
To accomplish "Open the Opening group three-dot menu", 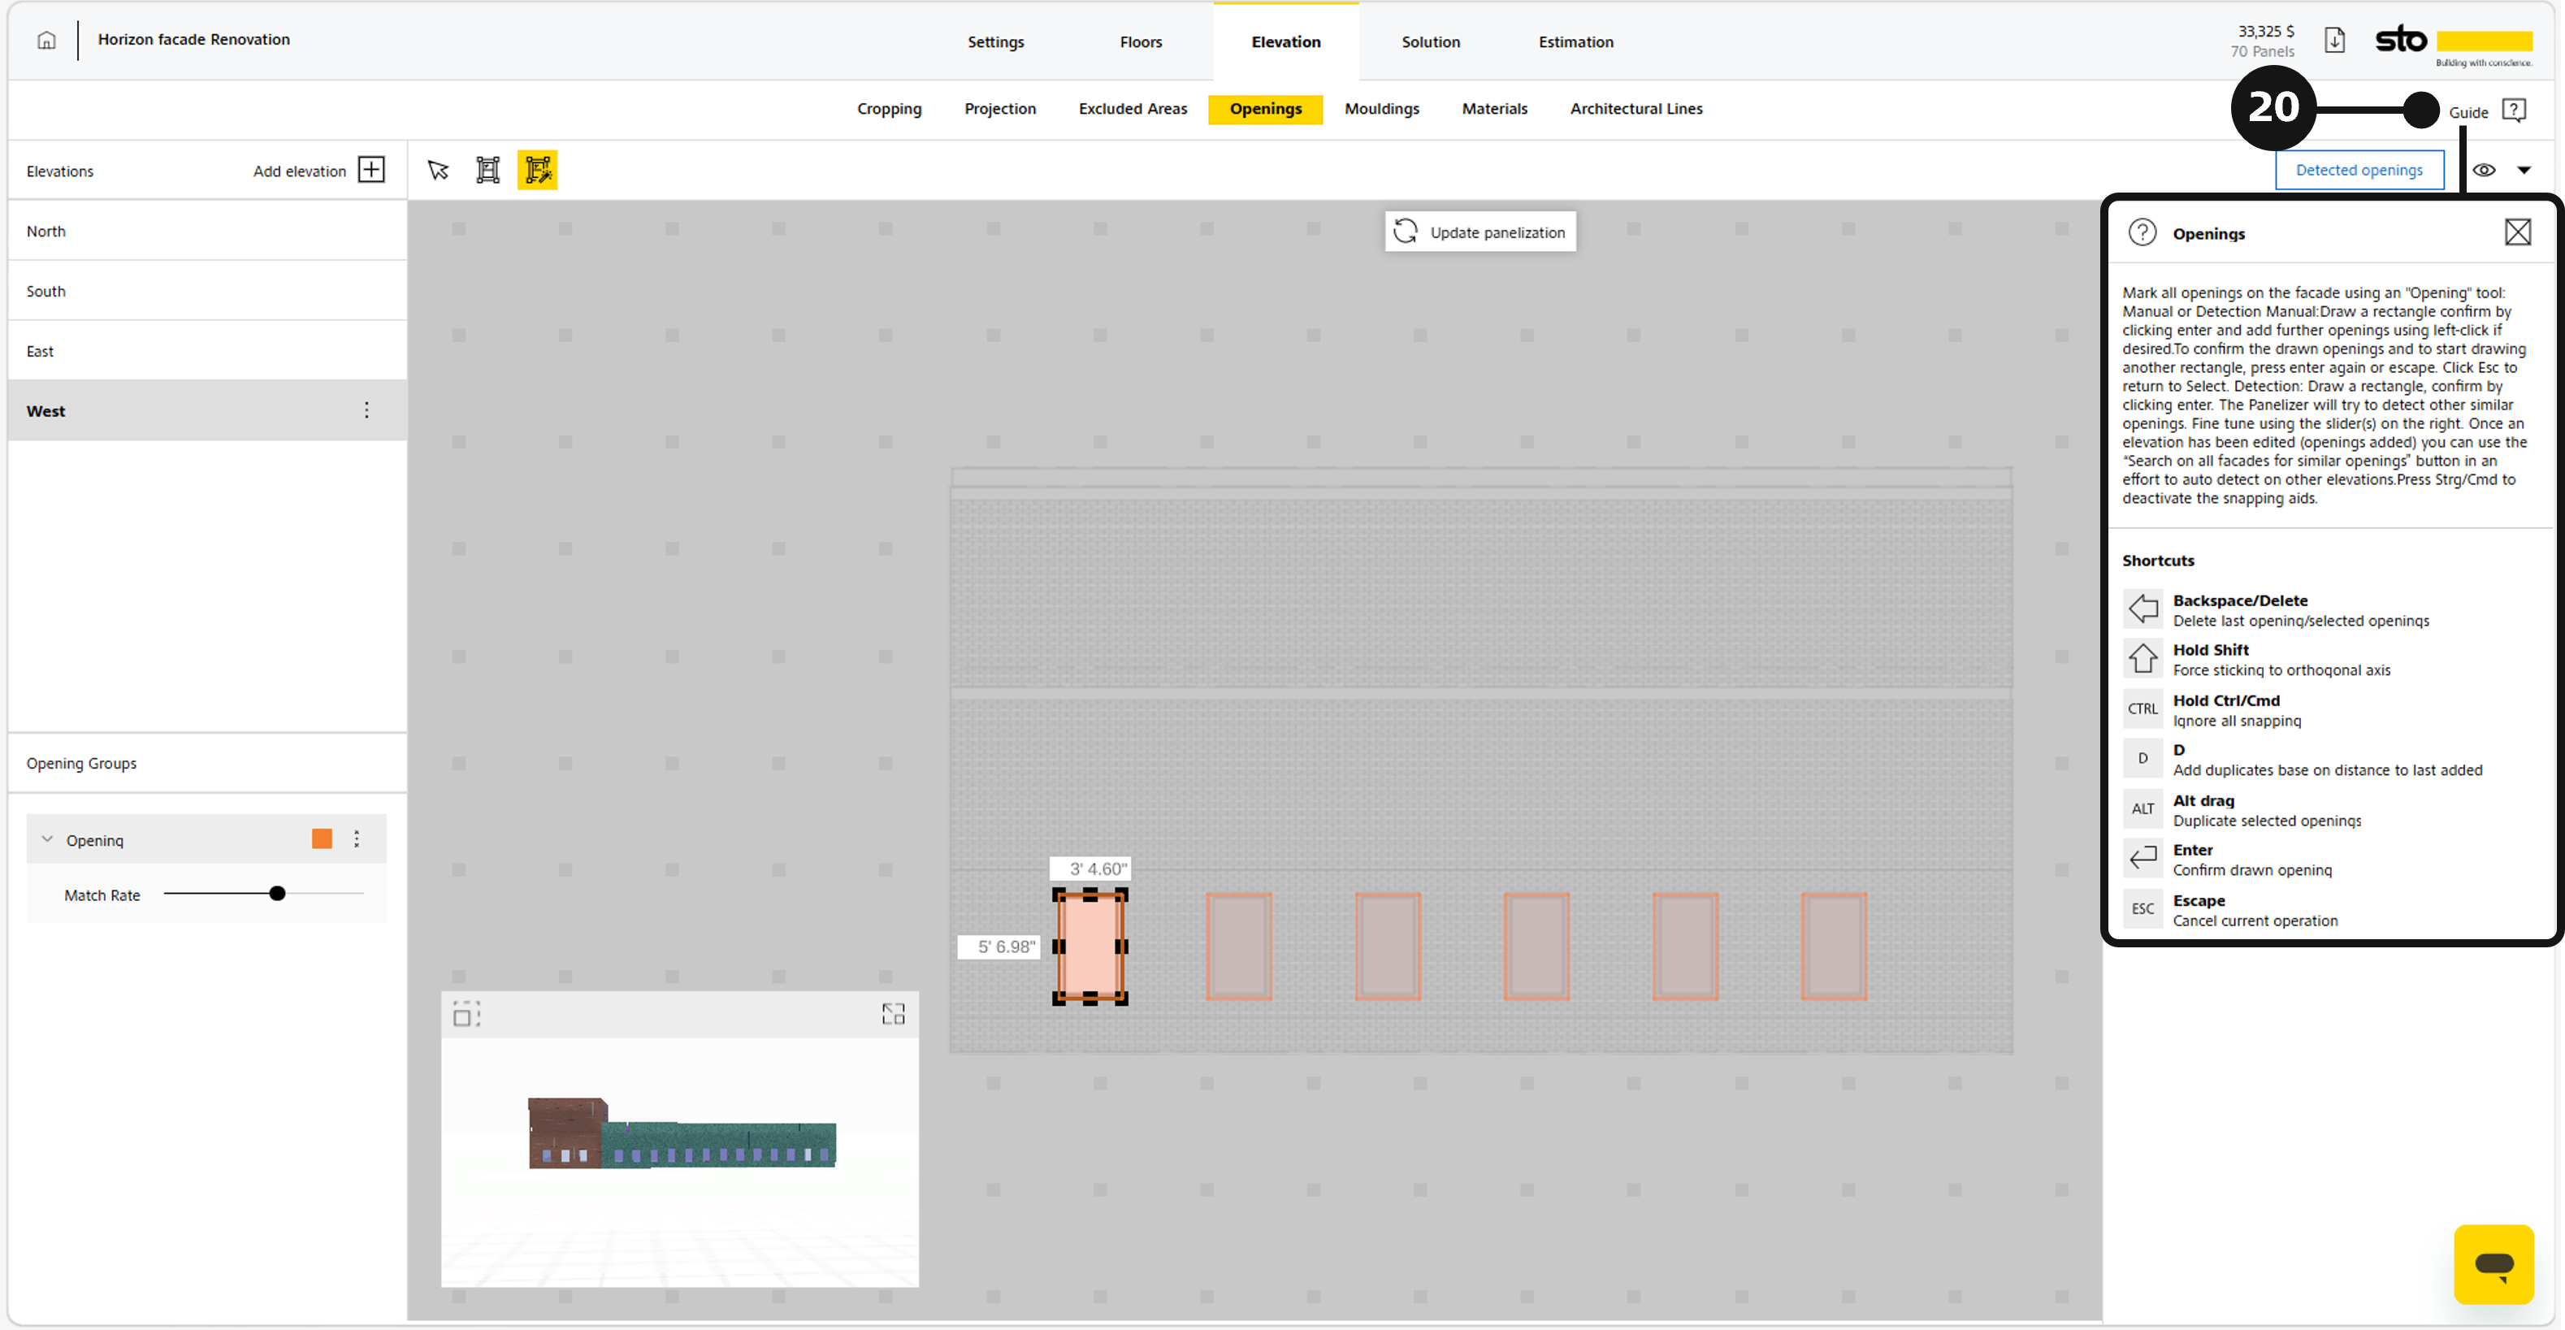I will tap(357, 840).
